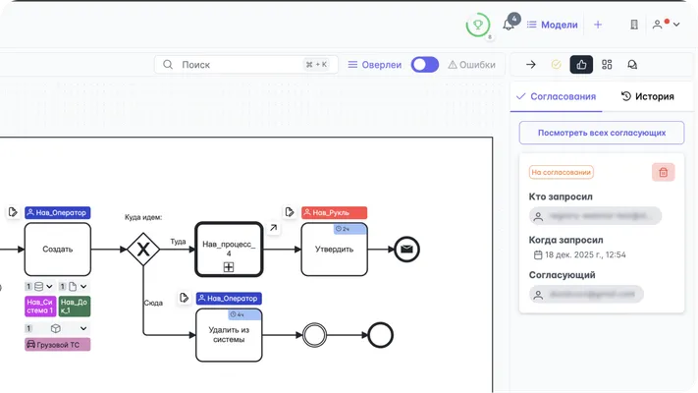Screen dimensions: 698x393
Task: Expand the systems dropdown under Создать
Action: click(47, 286)
